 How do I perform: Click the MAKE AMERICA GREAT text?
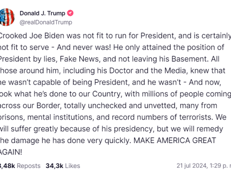pyautogui.click(x=175, y=140)
